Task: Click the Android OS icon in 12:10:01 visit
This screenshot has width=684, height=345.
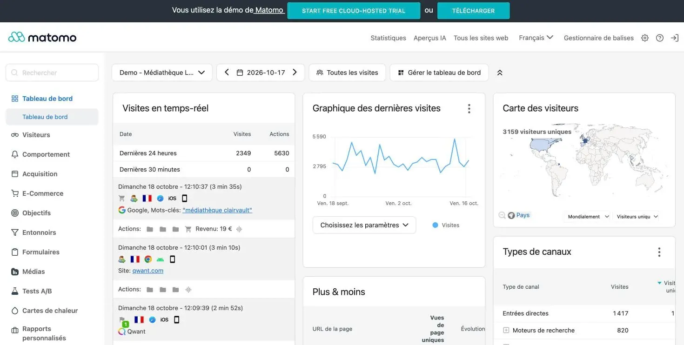Action: [161, 259]
